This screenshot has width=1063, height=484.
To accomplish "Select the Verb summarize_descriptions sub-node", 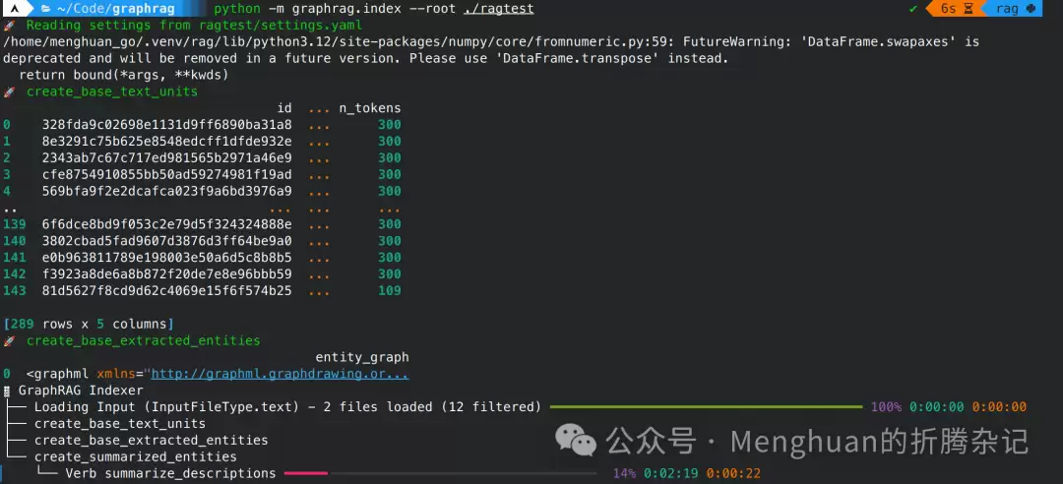I will pos(171,473).
